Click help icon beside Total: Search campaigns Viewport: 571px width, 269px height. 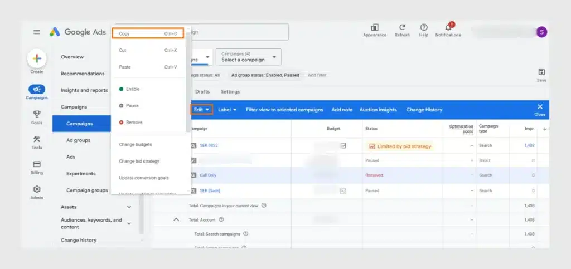click(245, 234)
